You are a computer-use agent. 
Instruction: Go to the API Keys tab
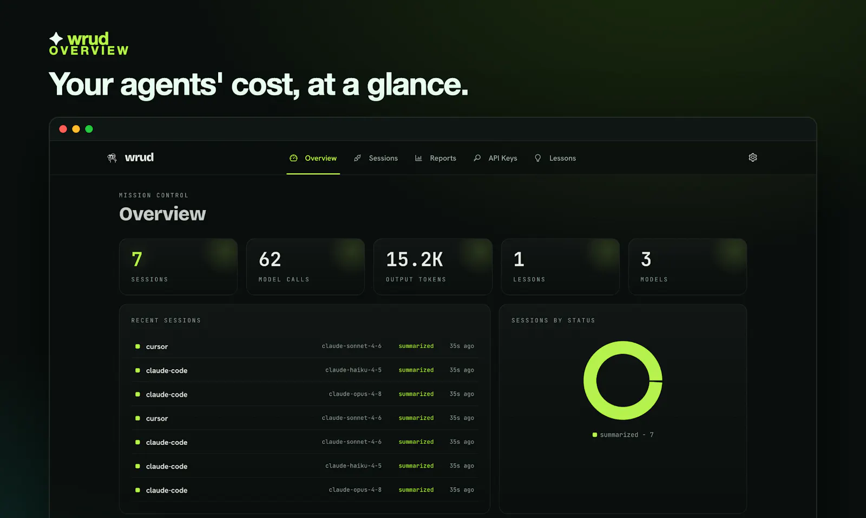[495, 158]
